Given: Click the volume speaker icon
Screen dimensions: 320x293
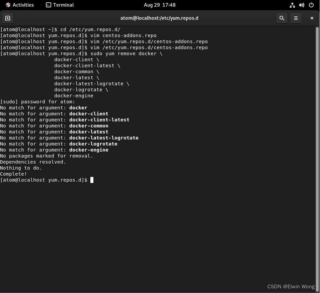Looking at the screenshot, I should [302, 5].
